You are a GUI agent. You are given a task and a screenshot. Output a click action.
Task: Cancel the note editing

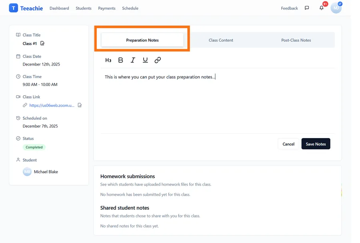(x=288, y=144)
